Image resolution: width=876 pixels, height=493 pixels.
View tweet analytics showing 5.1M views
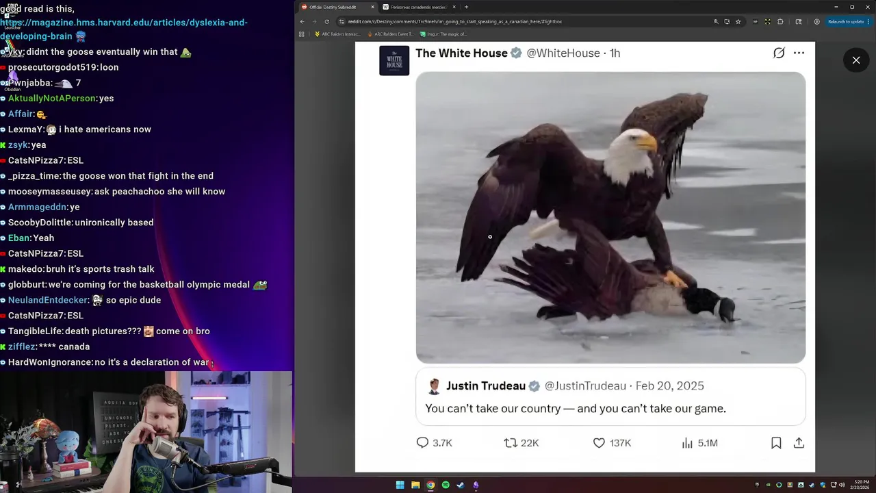point(699,443)
